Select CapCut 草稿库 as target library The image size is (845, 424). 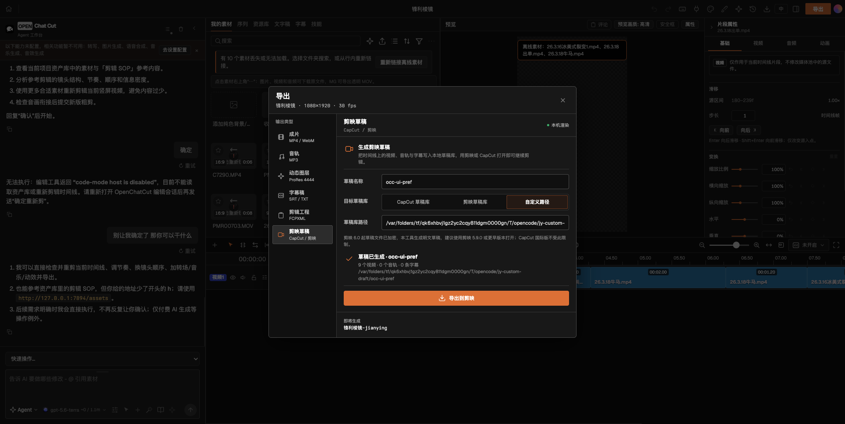coord(413,202)
